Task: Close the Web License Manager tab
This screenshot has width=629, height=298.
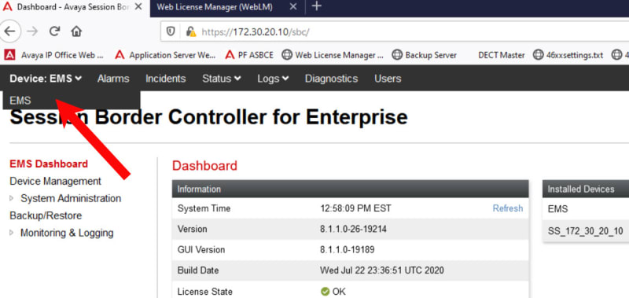Action: click(x=293, y=7)
